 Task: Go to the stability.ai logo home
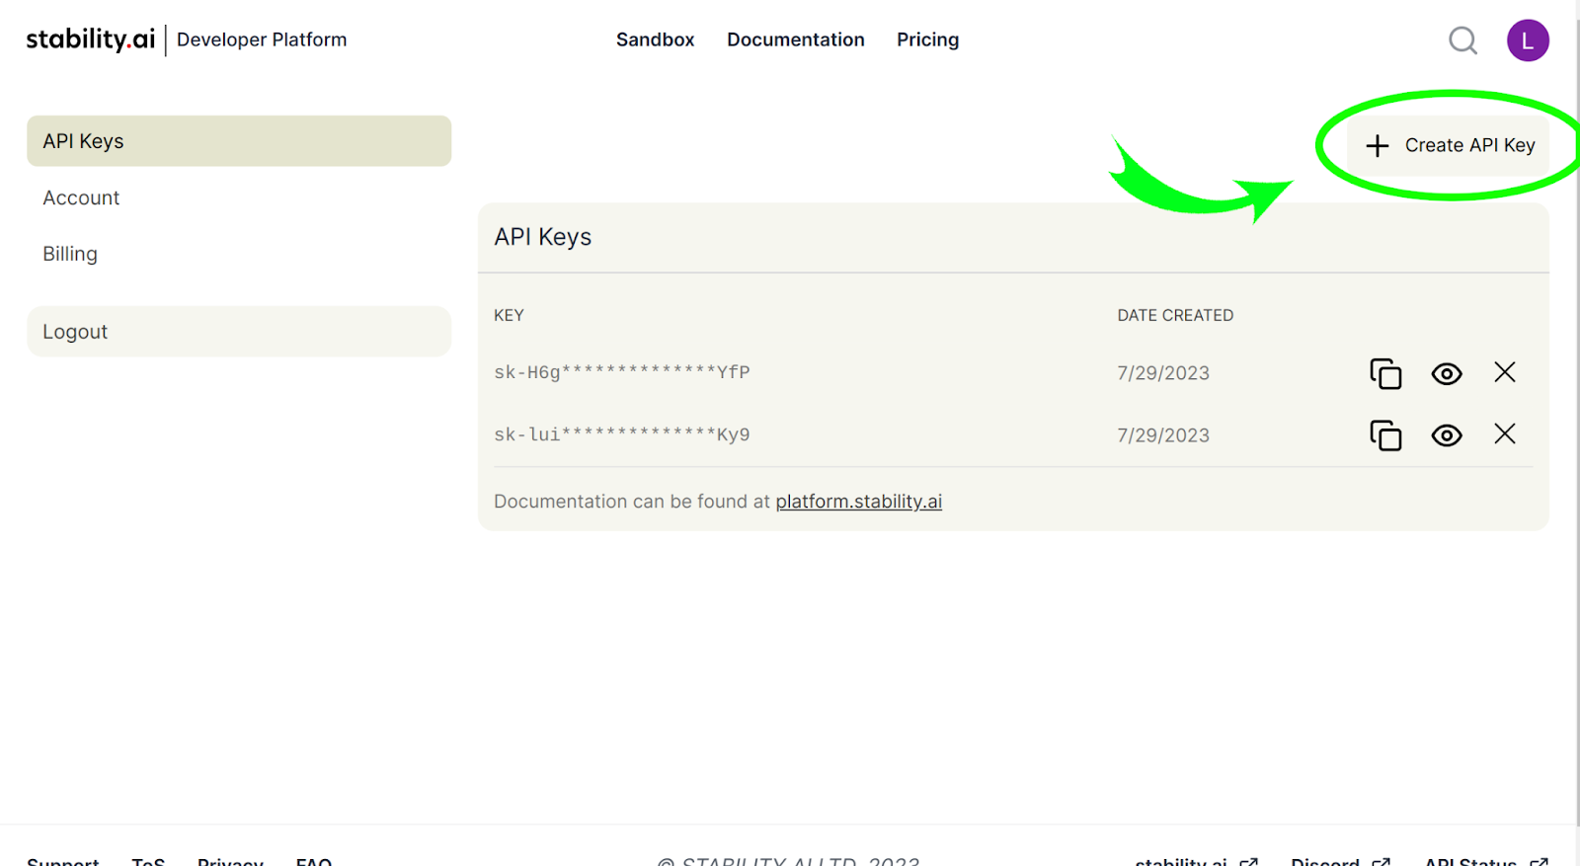91,39
